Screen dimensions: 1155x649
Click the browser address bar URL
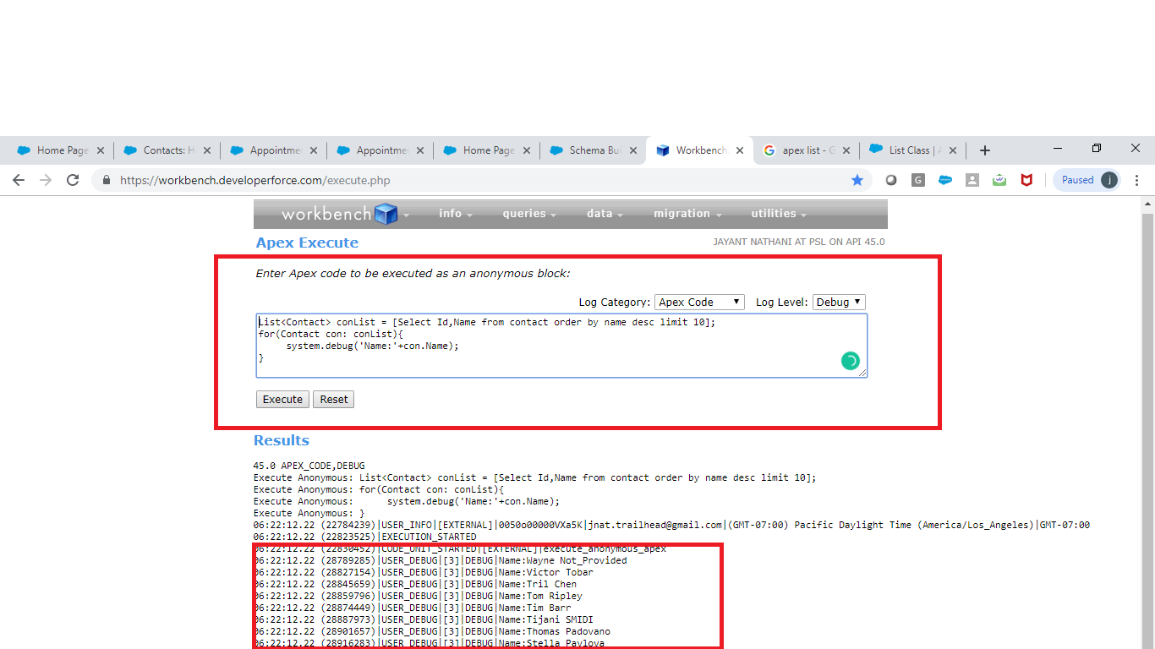(255, 180)
